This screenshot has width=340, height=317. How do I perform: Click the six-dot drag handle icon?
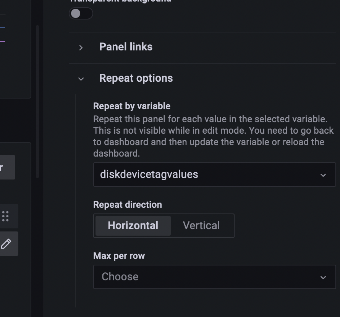click(x=6, y=216)
